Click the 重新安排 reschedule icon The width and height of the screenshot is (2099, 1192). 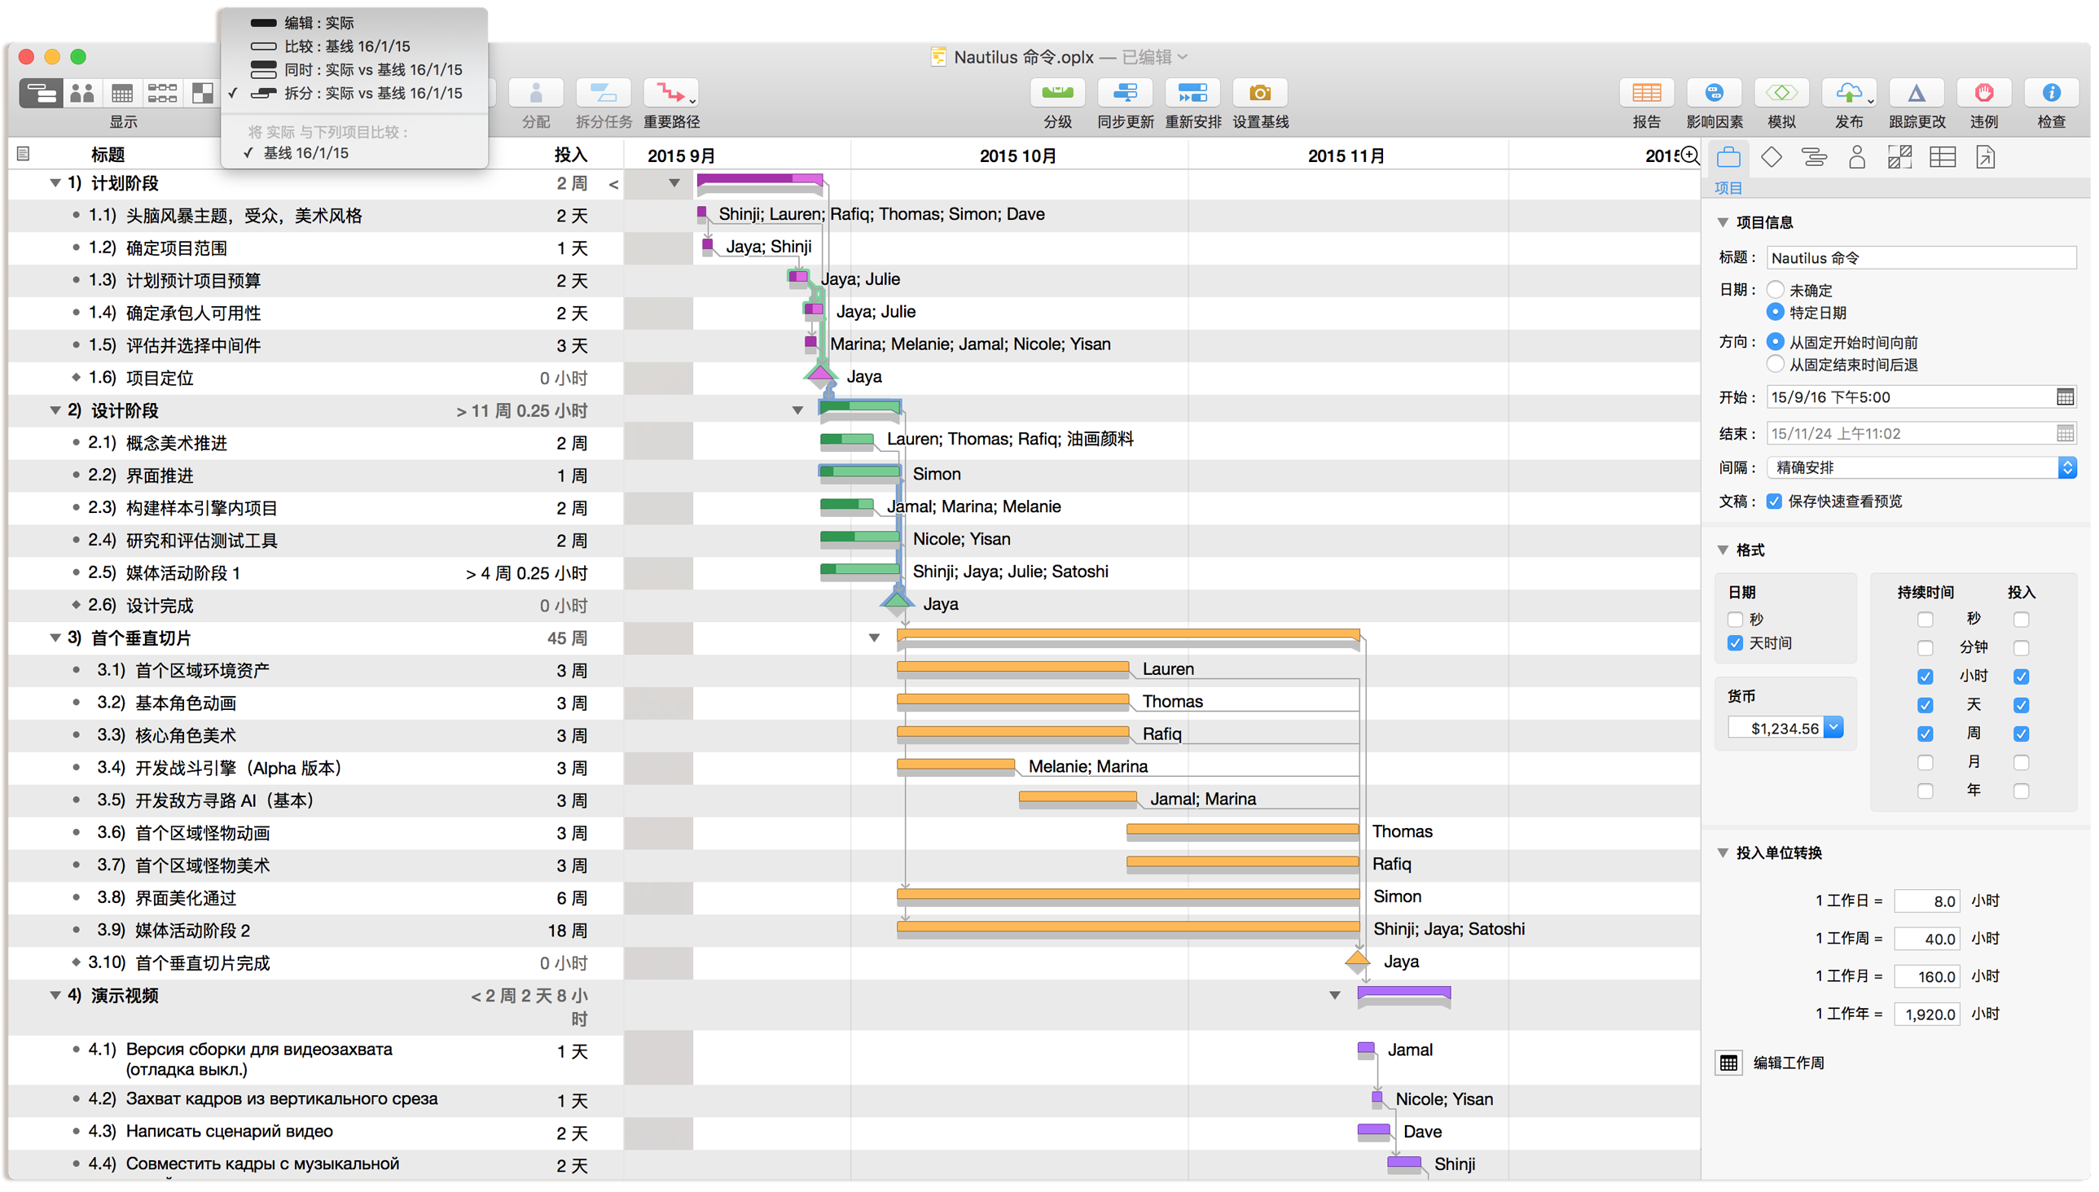(1192, 94)
